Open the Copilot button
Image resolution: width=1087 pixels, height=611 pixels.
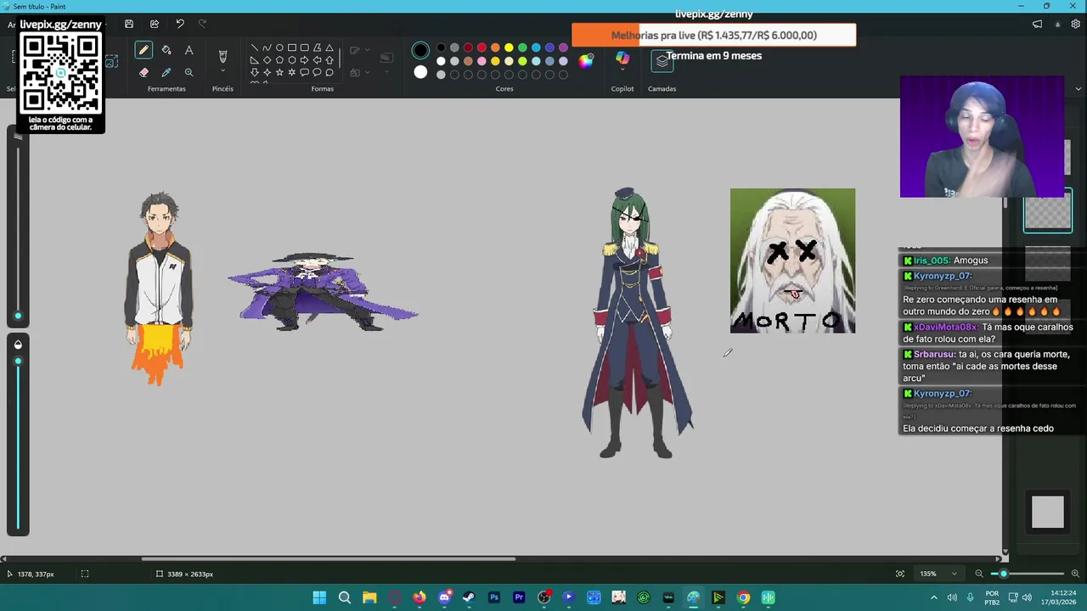pos(622,58)
